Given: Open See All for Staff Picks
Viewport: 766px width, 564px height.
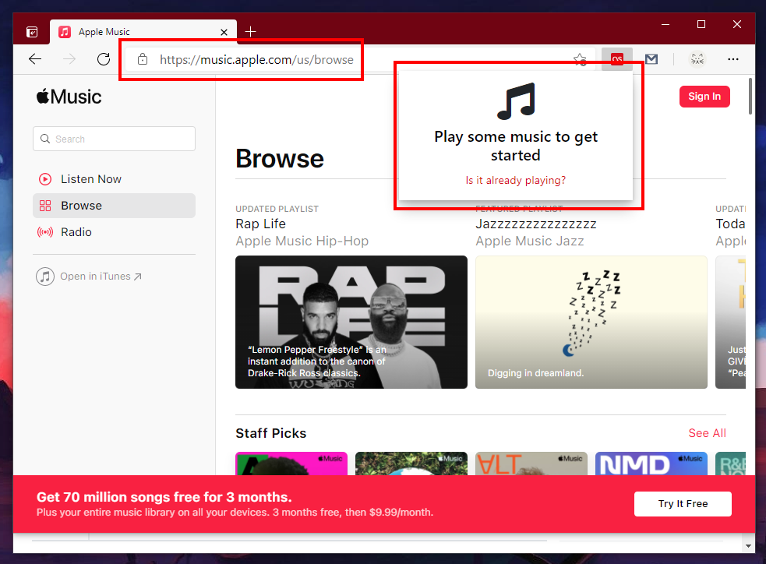Looking at the screenshot, I should tap(706, 432).
